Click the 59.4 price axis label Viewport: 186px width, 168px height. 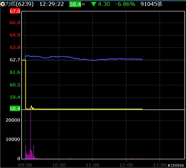pos(15,97)
